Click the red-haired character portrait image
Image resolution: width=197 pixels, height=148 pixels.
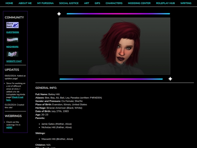(115, 46)
